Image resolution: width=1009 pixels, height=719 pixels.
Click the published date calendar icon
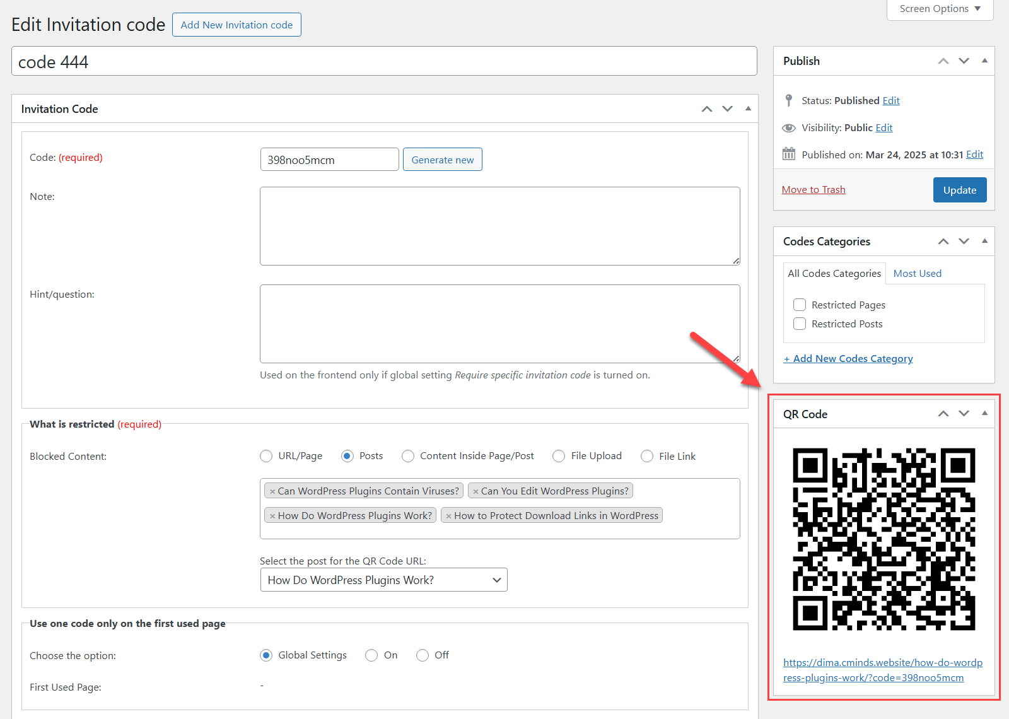tap(788, 154)
